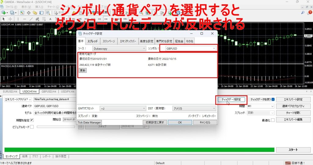This screenshot has width=313, height=165.
Task: Switch to the エキゾチックバー tab
Action: tap(128, 41)
